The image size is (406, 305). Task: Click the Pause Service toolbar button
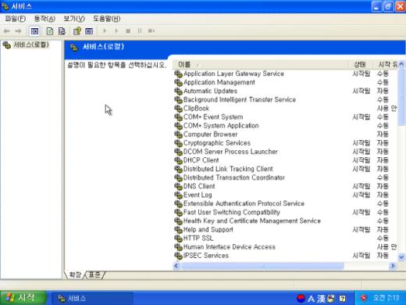140,30
